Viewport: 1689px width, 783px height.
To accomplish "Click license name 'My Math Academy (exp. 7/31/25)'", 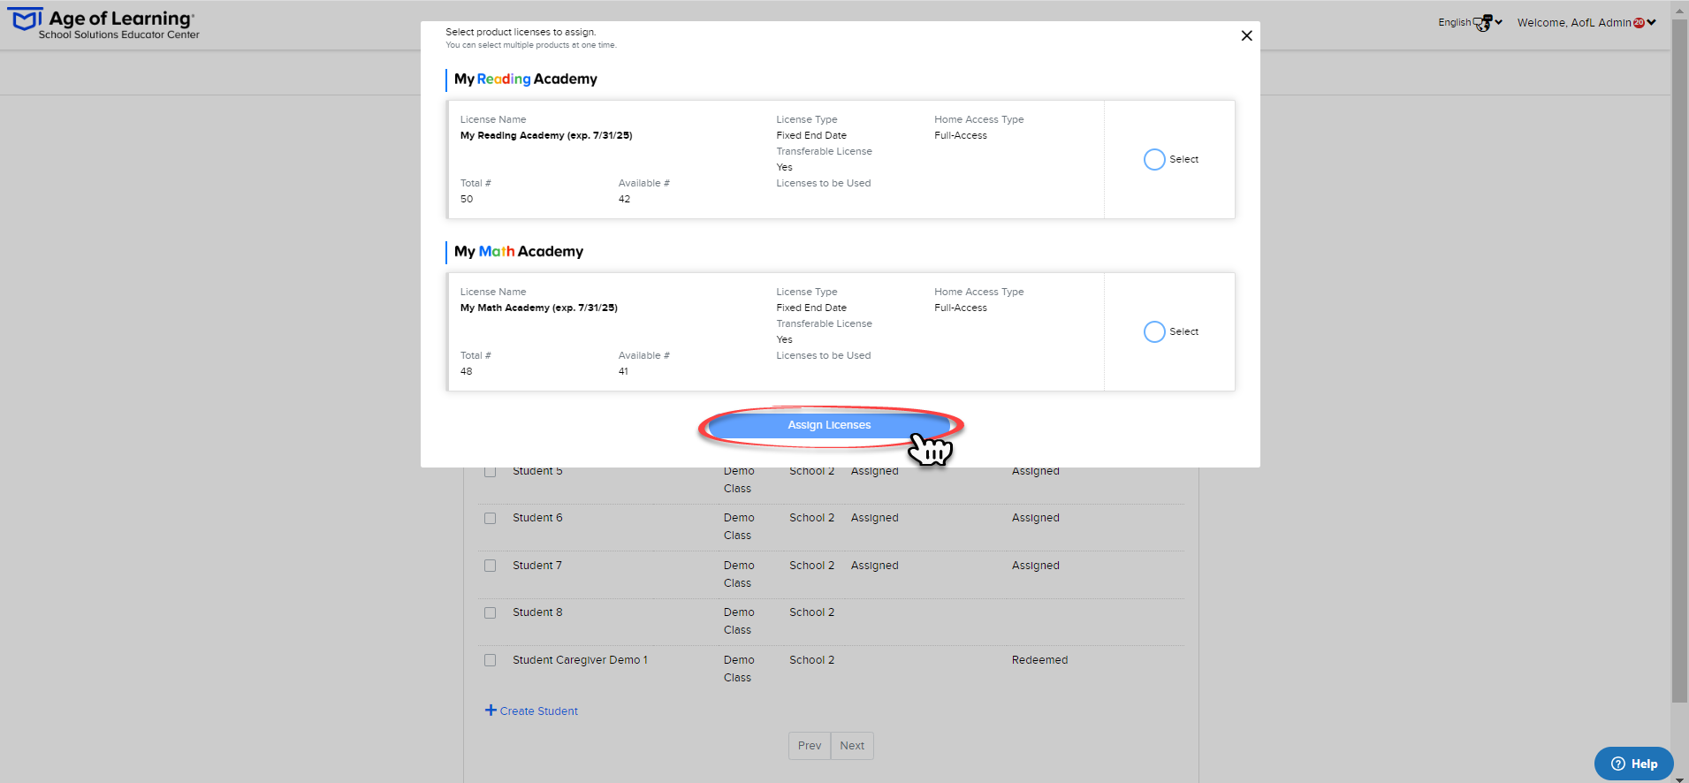I will point(538,308).
